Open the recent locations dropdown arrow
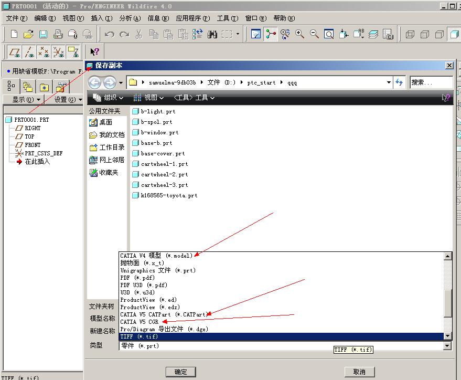This screenshot has width=461, height=380. click(121, 83)
